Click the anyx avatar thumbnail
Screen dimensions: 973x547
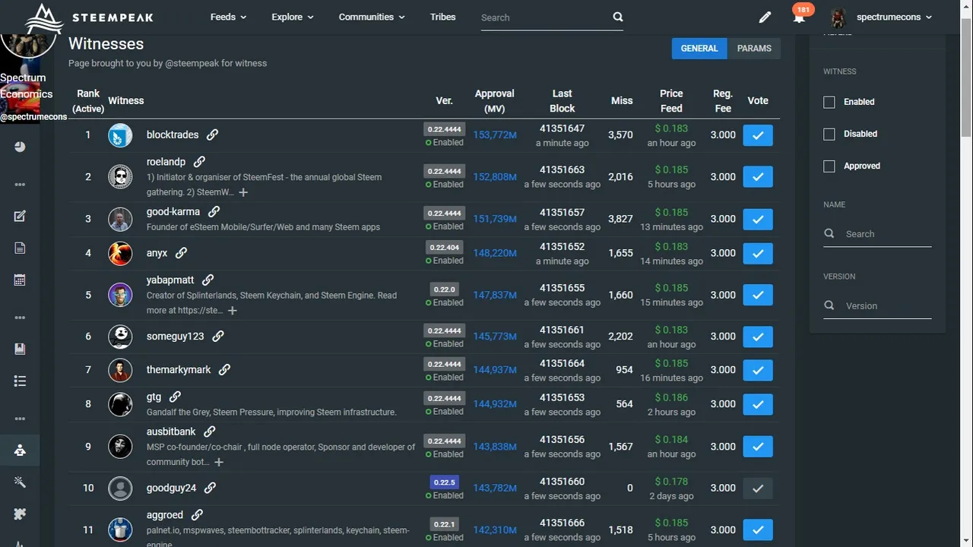coord(120,253)
